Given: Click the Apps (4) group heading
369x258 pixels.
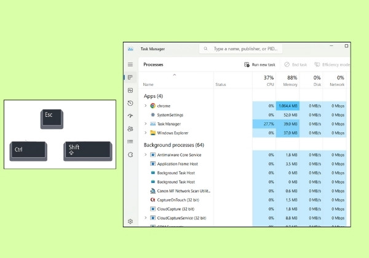Looking at the screenshot, I should [x=153, y=96].
